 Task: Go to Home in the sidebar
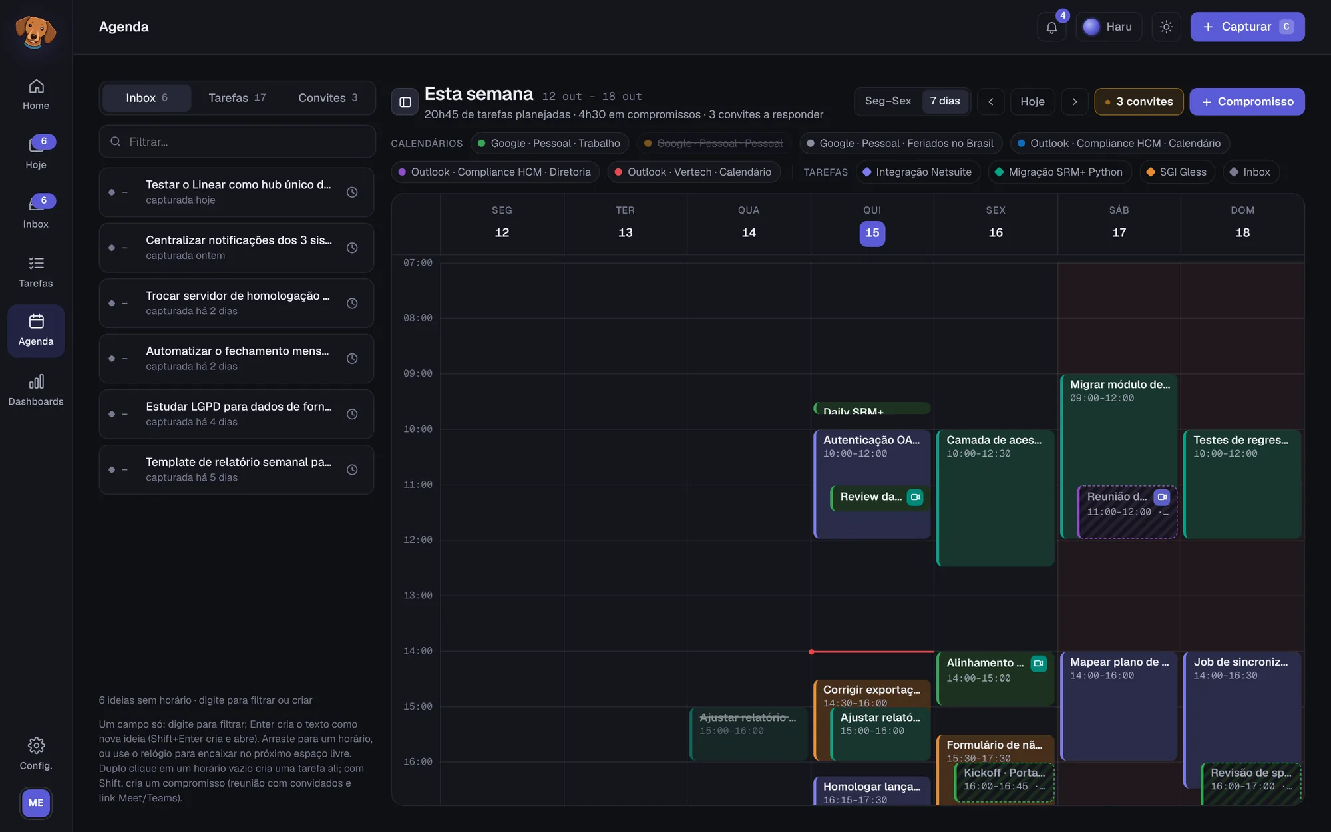pos(36,95)
